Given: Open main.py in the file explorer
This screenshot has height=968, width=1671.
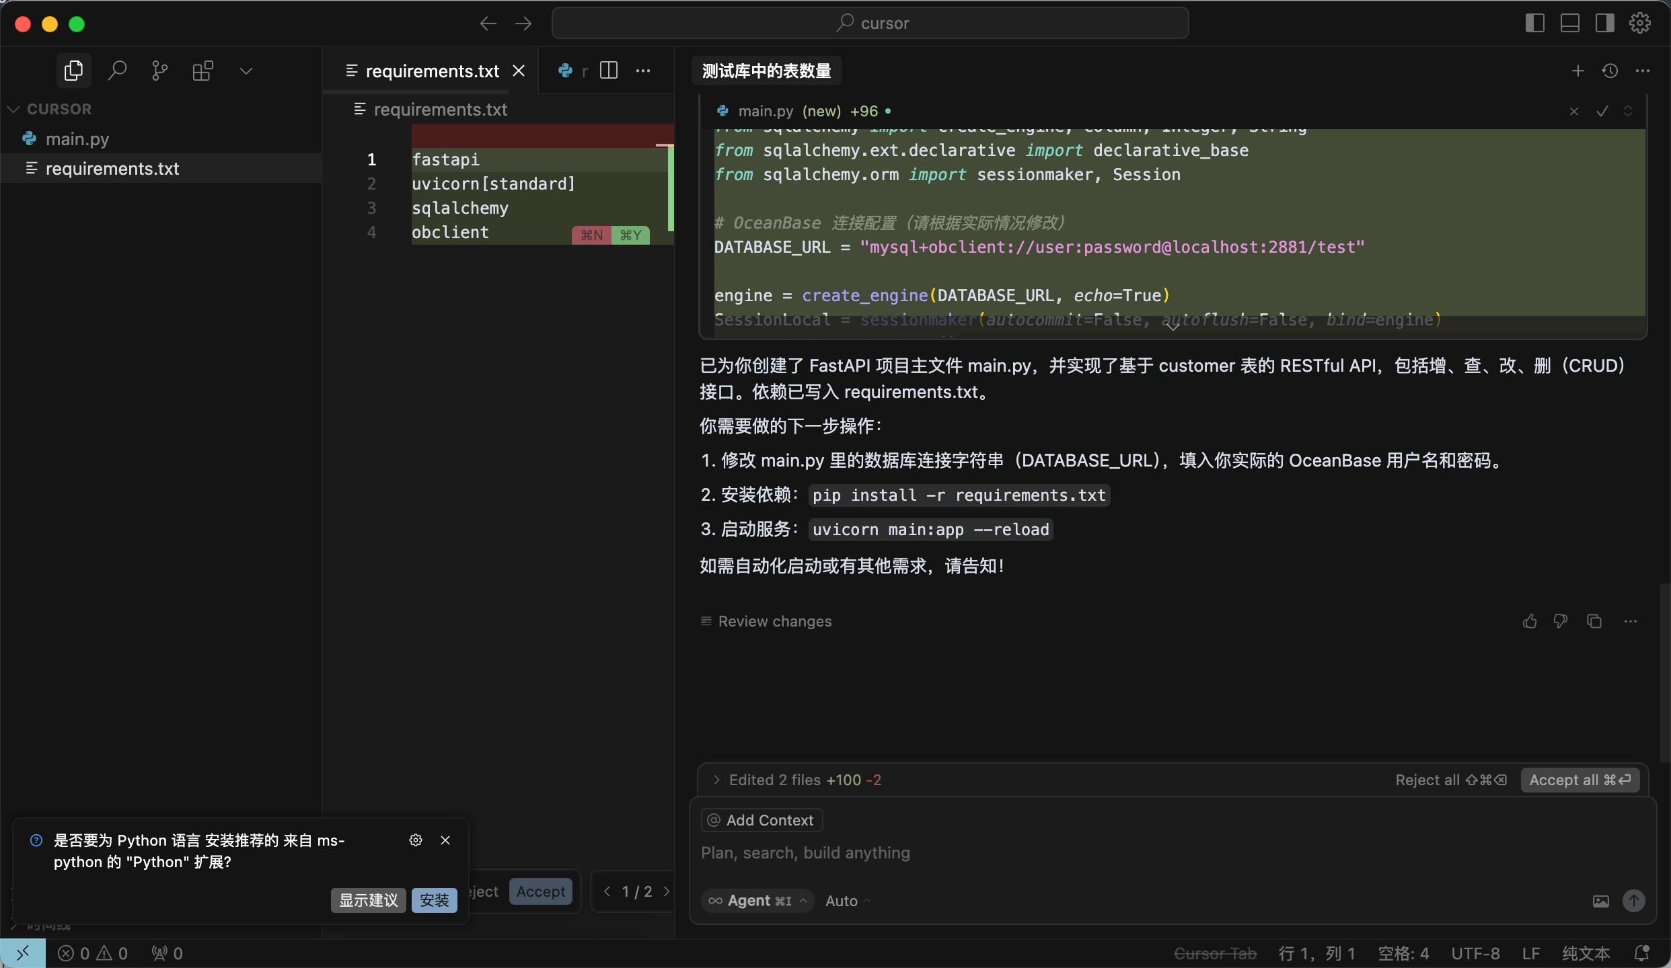Looking at the screenshot, I should (77, 139).
